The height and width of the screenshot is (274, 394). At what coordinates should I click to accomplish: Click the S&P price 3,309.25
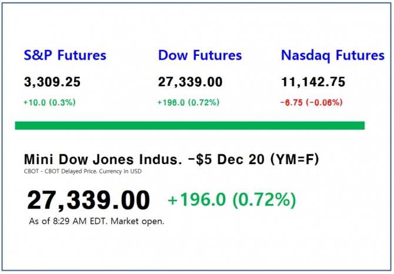pos(52,82)
